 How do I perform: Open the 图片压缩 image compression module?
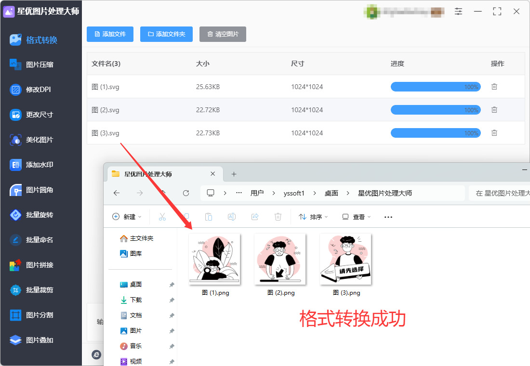point(31,65)
